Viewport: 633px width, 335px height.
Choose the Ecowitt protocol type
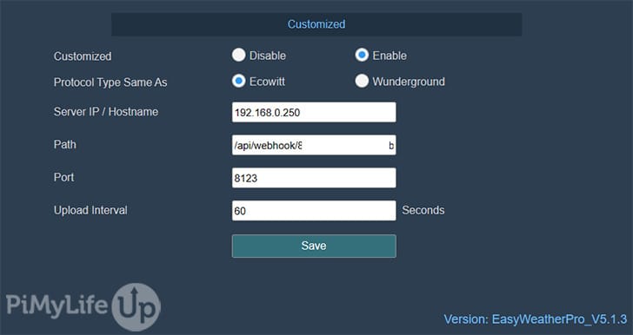pyautogui.click(x=238, y=81)
